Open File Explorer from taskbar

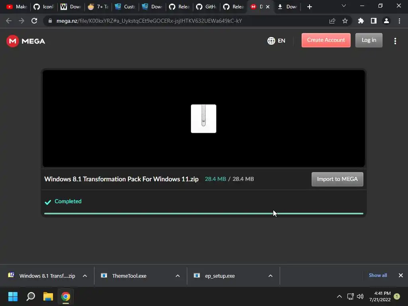point(48,296)
